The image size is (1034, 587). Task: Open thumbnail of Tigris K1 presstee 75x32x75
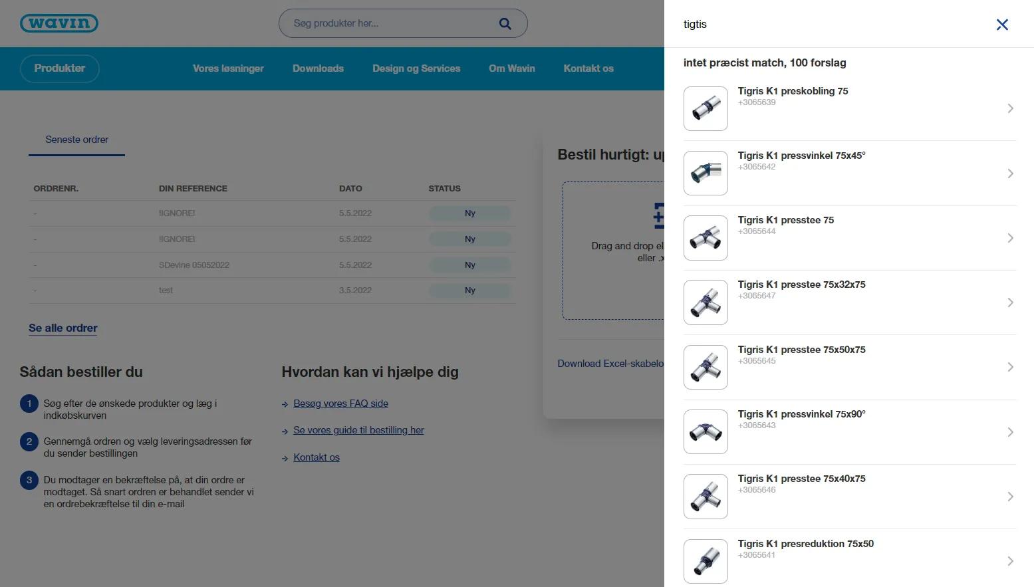[706, 302]
